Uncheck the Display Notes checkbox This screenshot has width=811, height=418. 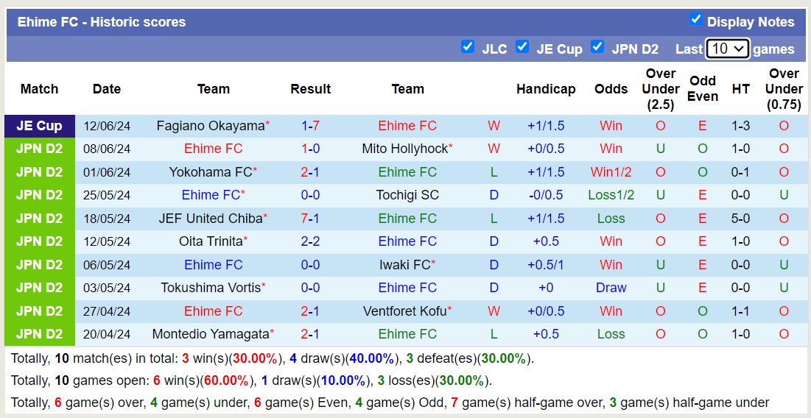pos(695,20)
